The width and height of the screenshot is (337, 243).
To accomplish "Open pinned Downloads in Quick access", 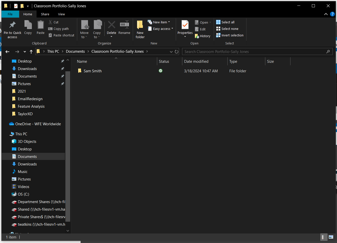I will 27,69.
